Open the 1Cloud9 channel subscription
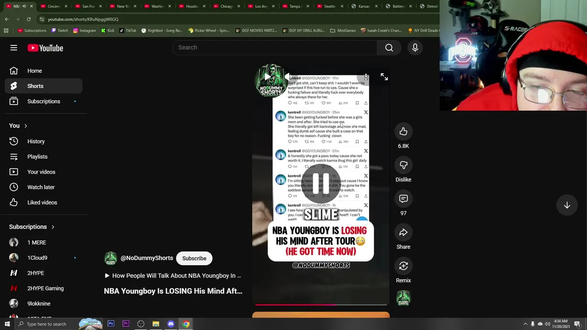Viewport: 587px width, 330px height. point(44,258)
